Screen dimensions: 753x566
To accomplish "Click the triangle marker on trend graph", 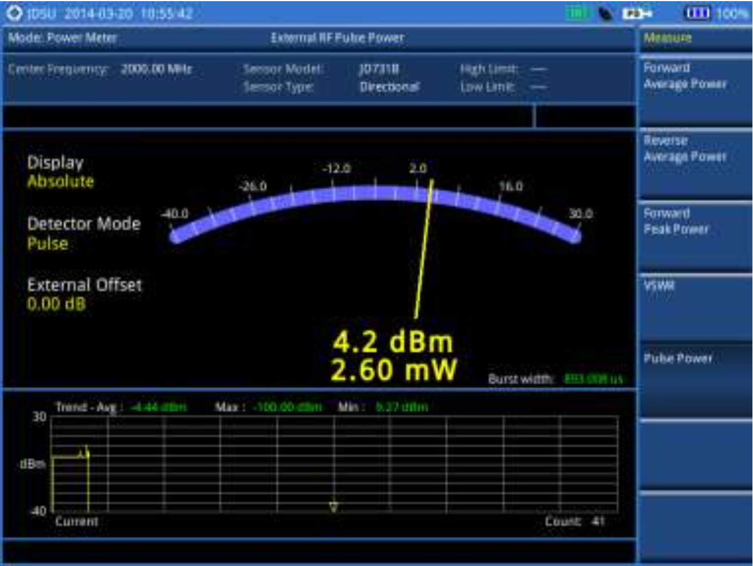I will (x=334, y=506).
